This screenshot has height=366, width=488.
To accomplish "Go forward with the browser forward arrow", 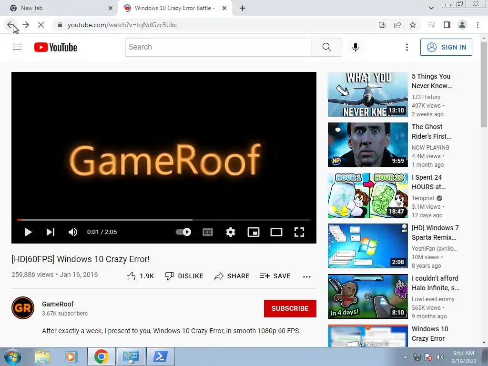I will (x=26, y=25).
